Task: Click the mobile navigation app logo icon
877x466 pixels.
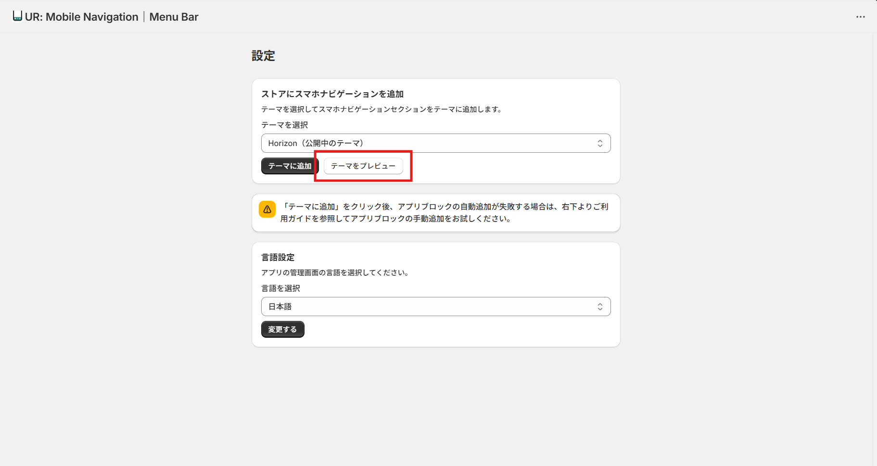Action: point(17,15)
